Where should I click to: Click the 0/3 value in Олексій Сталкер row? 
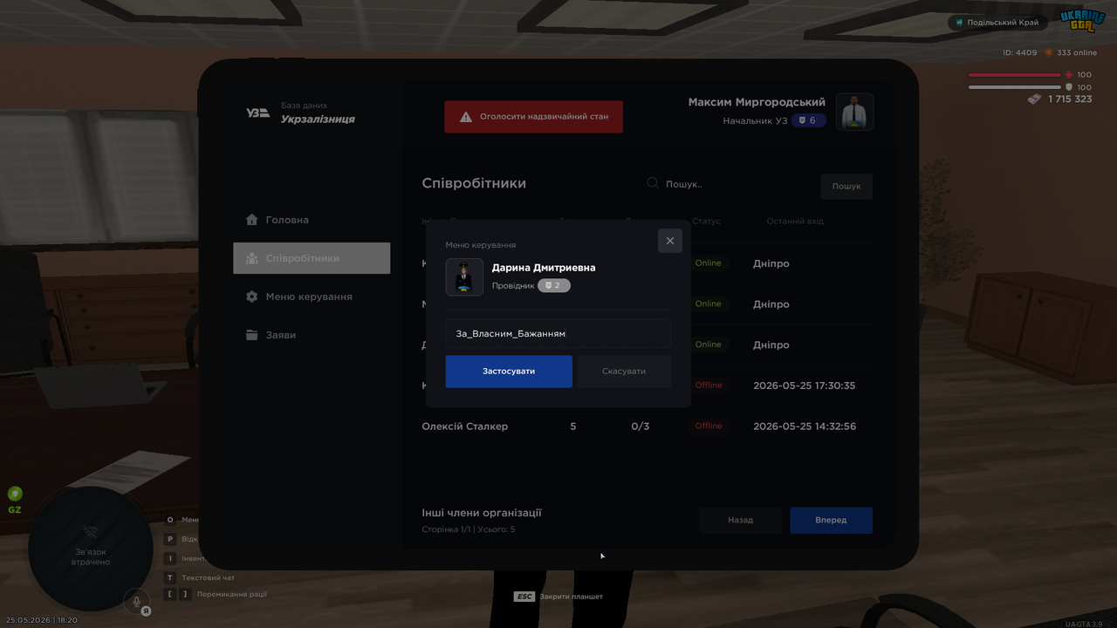click(x=641, y=427)
